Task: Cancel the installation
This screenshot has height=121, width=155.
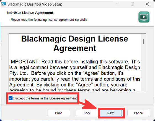Action: tap(139, 113)
